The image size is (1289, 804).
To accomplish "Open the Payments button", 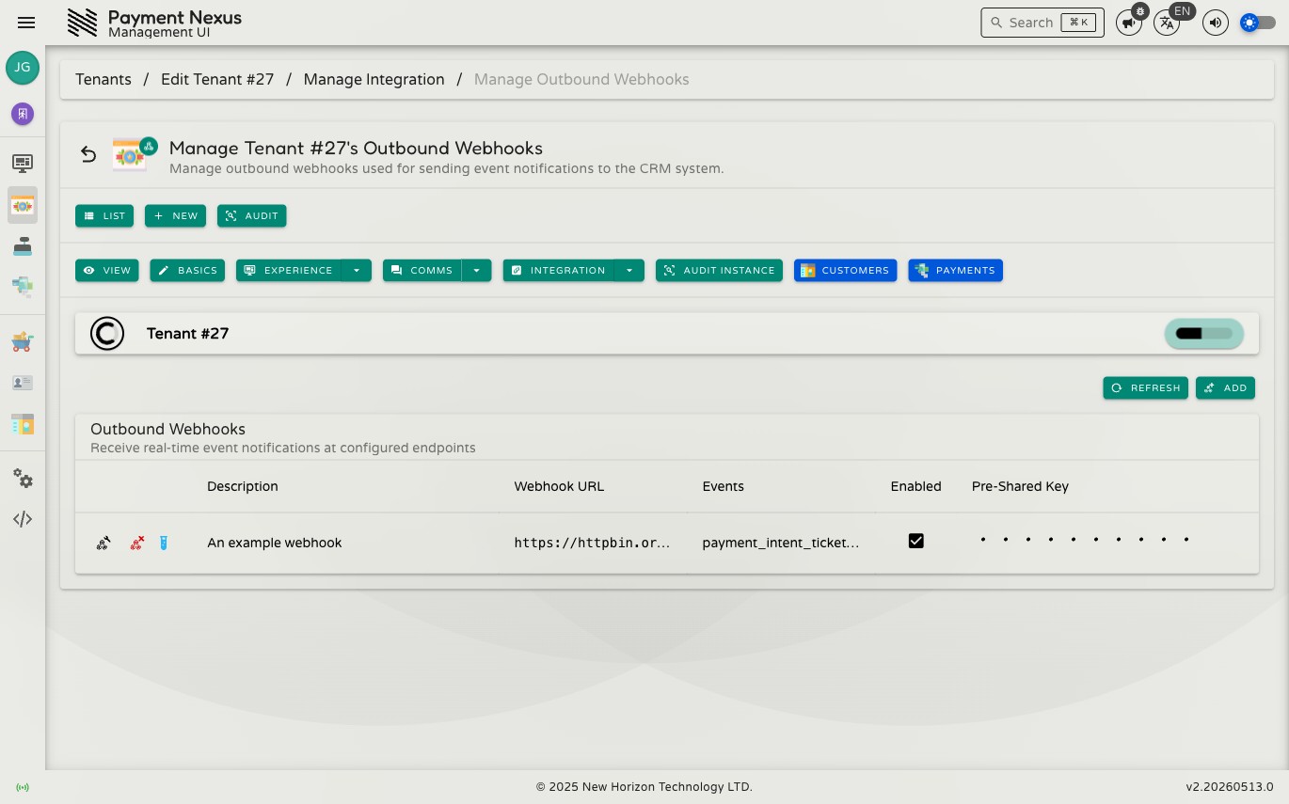I will pos(955,270).
